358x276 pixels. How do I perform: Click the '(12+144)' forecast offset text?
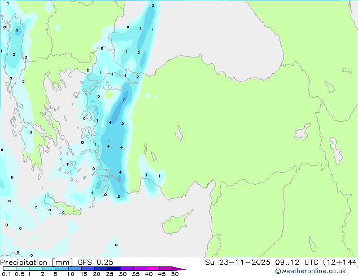tap(340, 262)
